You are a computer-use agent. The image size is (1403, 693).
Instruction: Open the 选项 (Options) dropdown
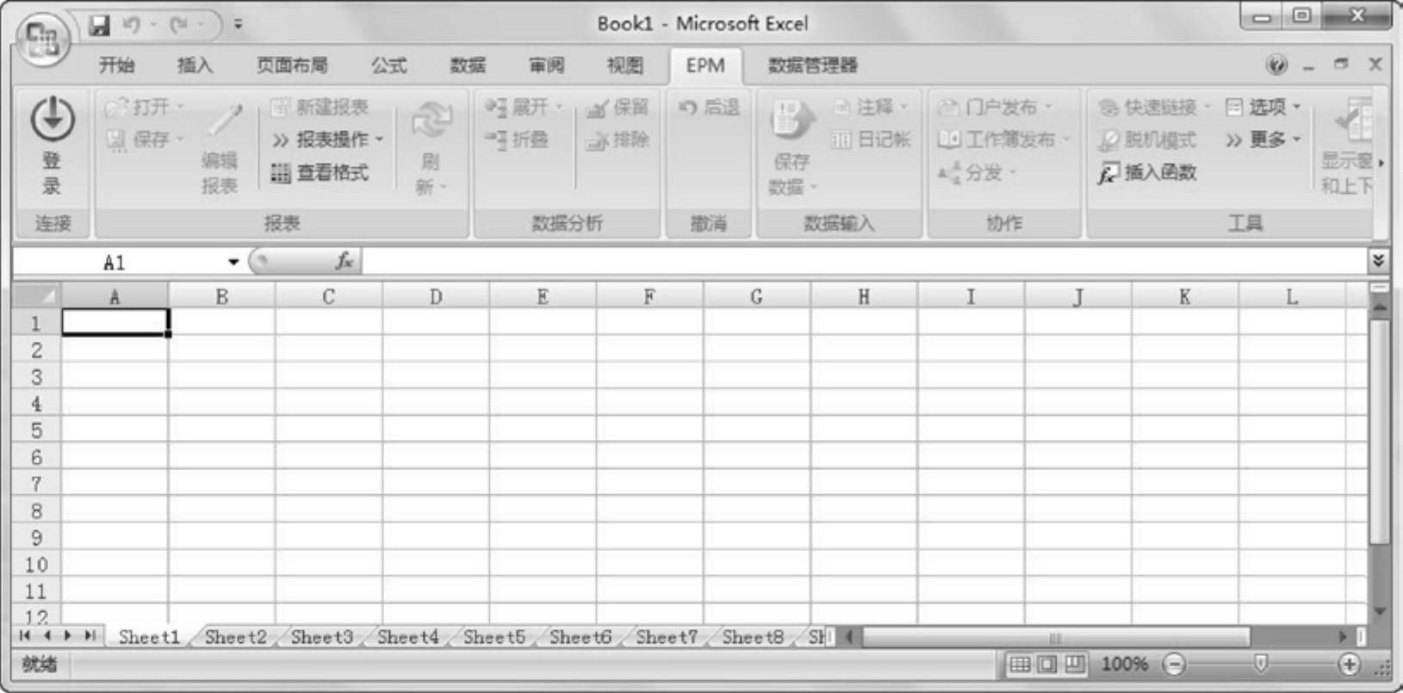1263,107
